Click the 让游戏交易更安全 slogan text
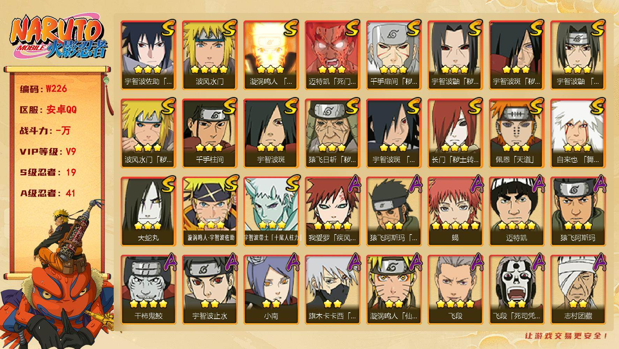619x349 pixels. [x=566, y=336]
